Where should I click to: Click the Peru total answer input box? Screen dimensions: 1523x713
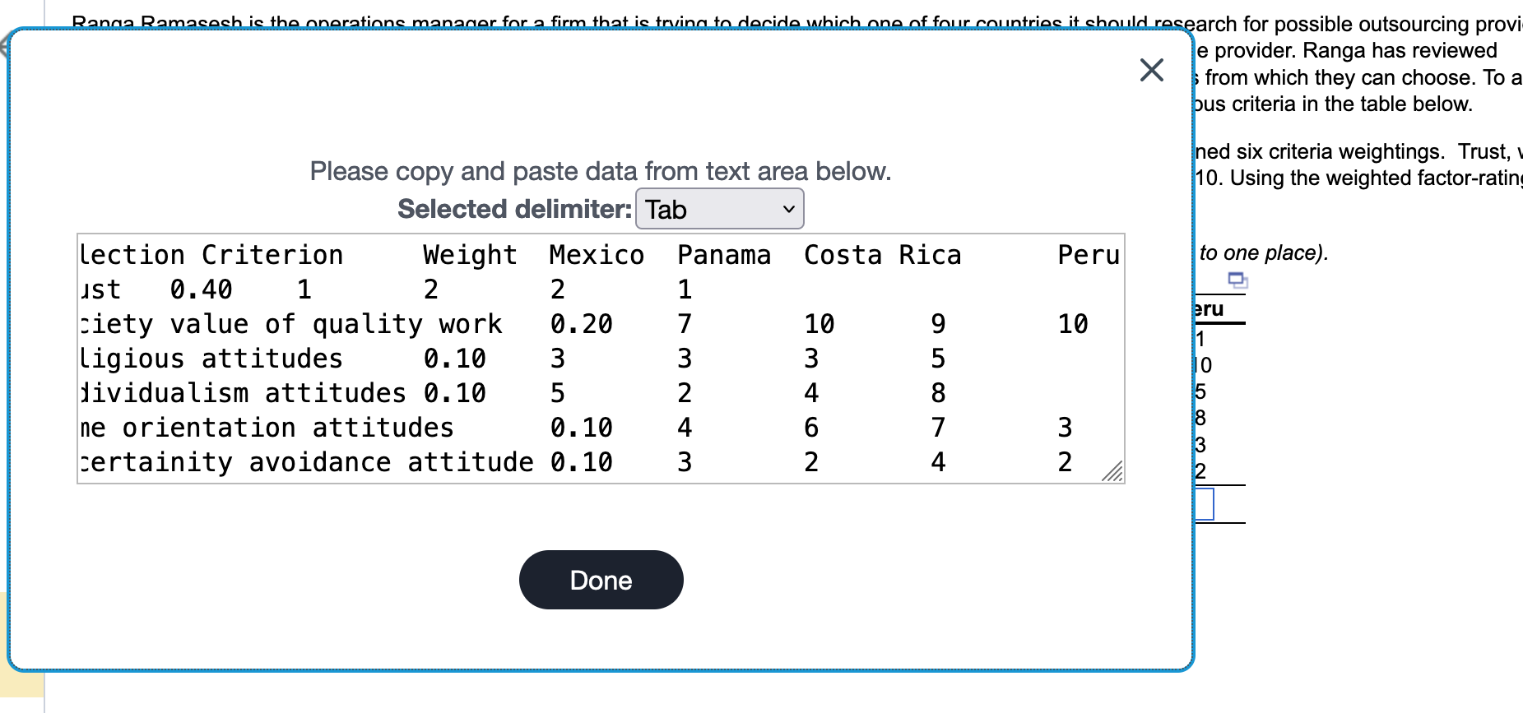tap(1205, 504)
